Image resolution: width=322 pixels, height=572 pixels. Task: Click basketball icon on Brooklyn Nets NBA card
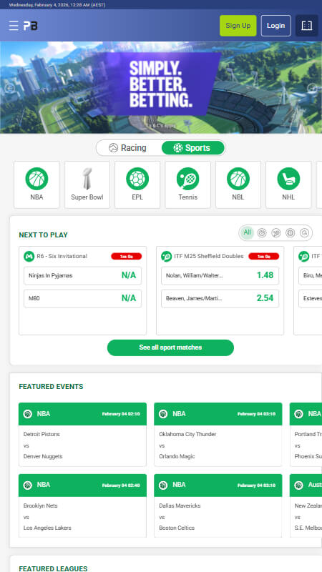[x=28, y=485]
